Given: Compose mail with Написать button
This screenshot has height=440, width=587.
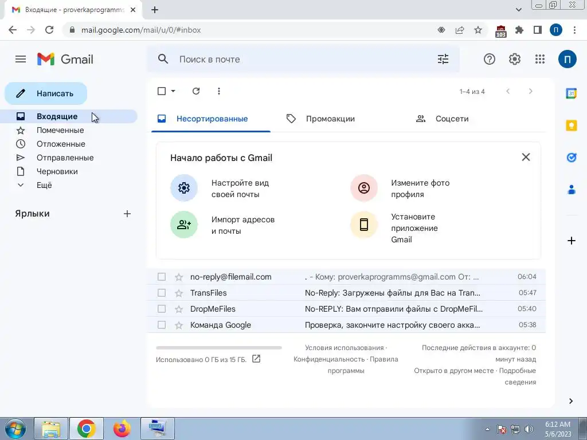Looking at the screenshot, I should (x=46, y=93).
